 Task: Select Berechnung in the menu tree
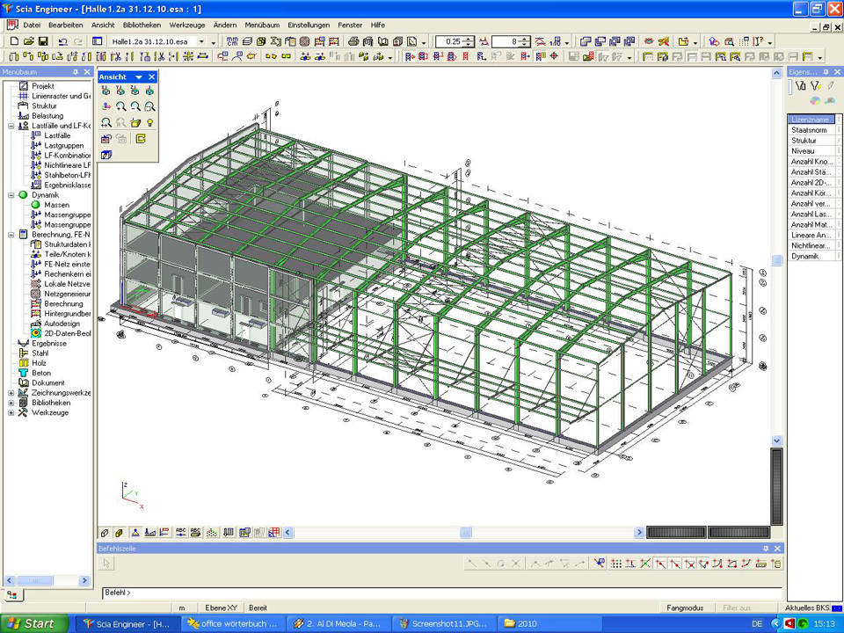(63, 304)
